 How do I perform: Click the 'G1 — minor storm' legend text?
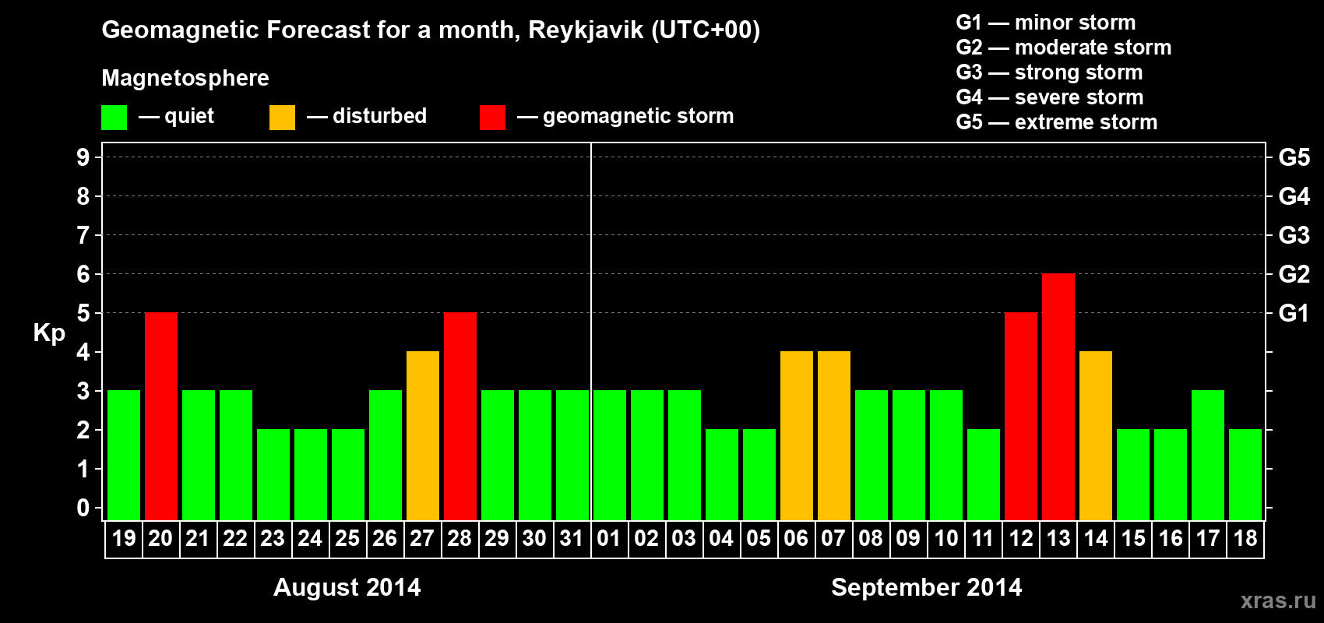1046,23
